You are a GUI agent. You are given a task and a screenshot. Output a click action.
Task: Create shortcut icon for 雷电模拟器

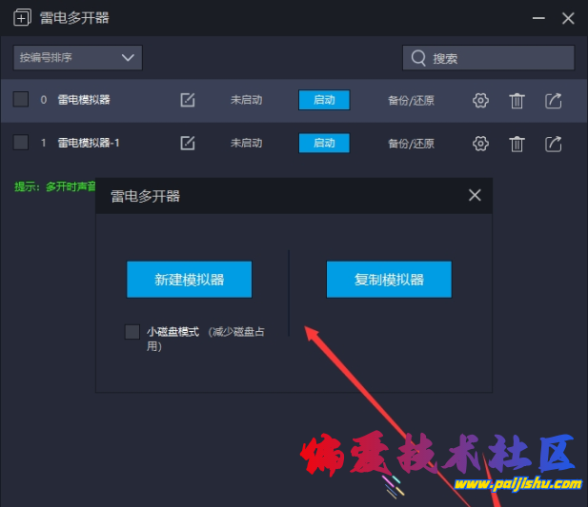tap(553, 100)
